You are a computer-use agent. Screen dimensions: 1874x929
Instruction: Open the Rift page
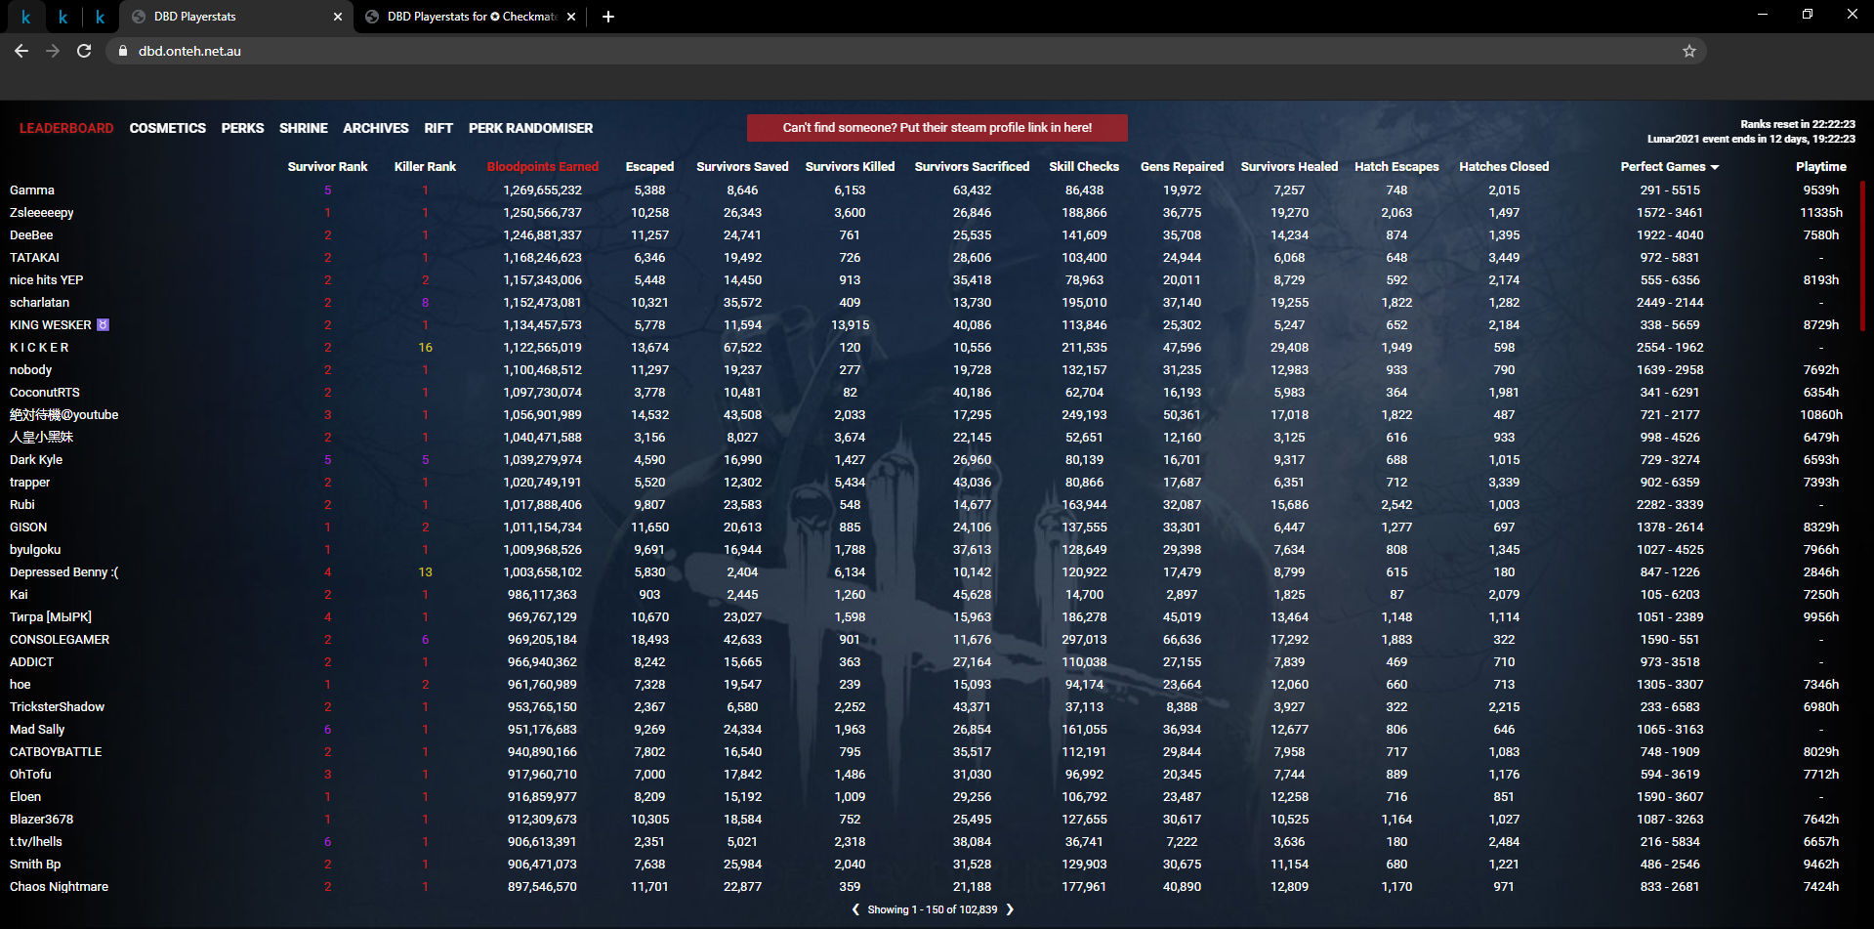point(438,128)
